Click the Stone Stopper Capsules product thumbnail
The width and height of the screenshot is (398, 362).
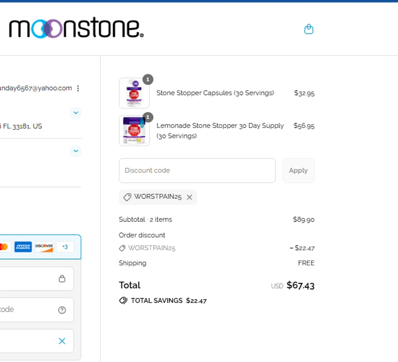point(134,93)
